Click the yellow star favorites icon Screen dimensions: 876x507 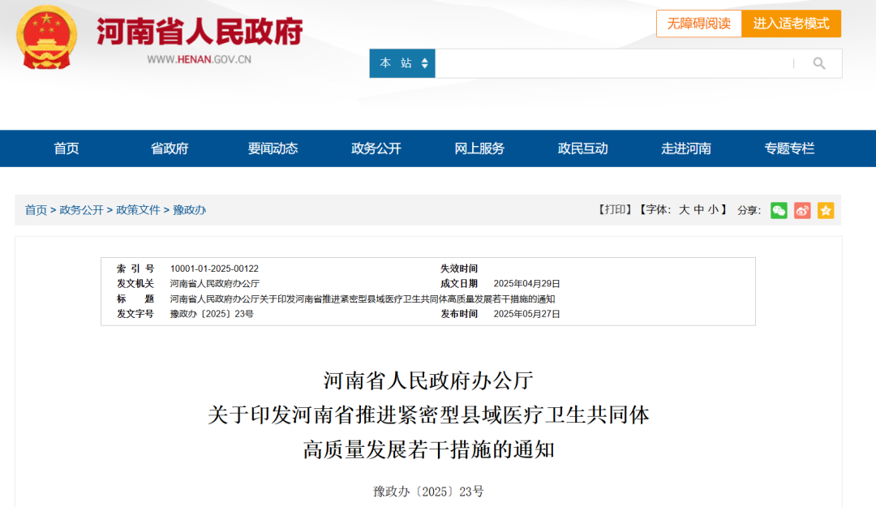coord(826,210)
